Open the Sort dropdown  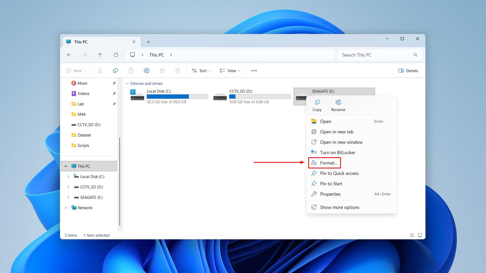(201, 71)
